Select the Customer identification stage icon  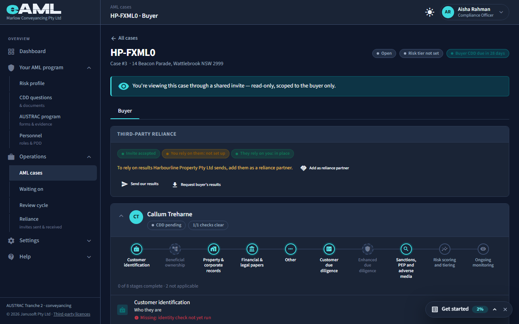pyautogui.click(x=136, y=249)
